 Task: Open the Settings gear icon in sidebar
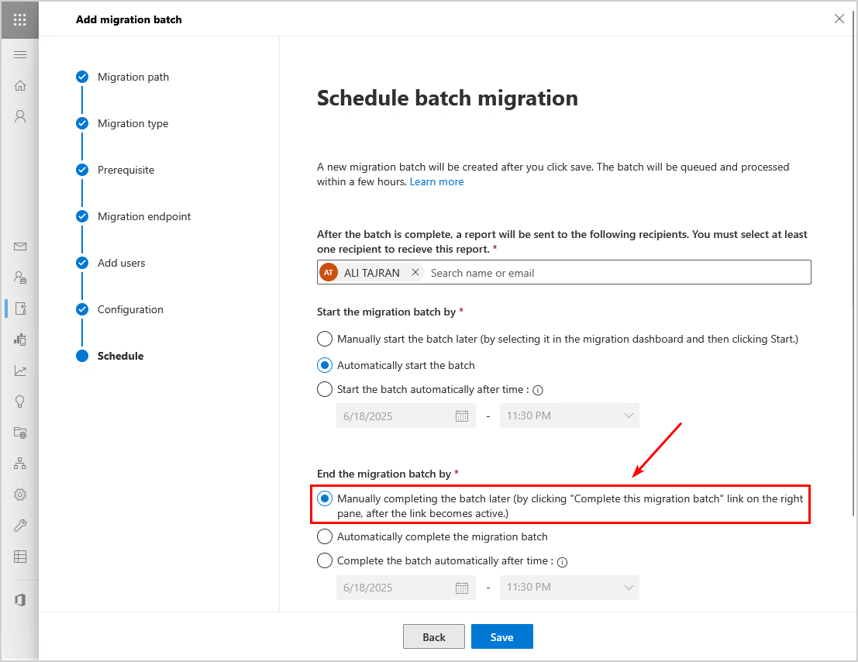[x=20, y=495]
